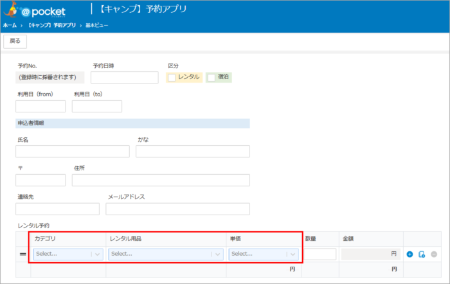This screenshot has width=450, height=284.
Task: Click the 【キャンプ】予約アプリ page title
Action: [x=143, y=9]
